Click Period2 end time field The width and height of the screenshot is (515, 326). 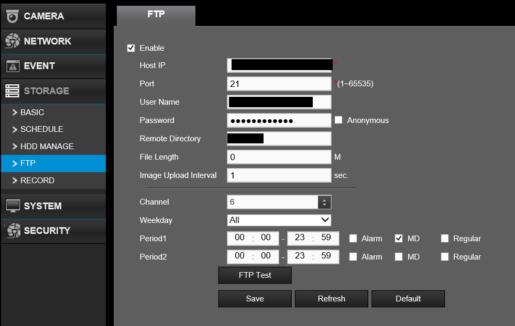(313, 257)
